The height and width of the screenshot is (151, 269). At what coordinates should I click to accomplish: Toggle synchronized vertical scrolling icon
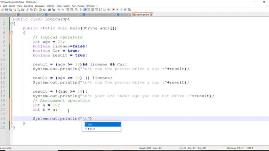pos(68,10)
